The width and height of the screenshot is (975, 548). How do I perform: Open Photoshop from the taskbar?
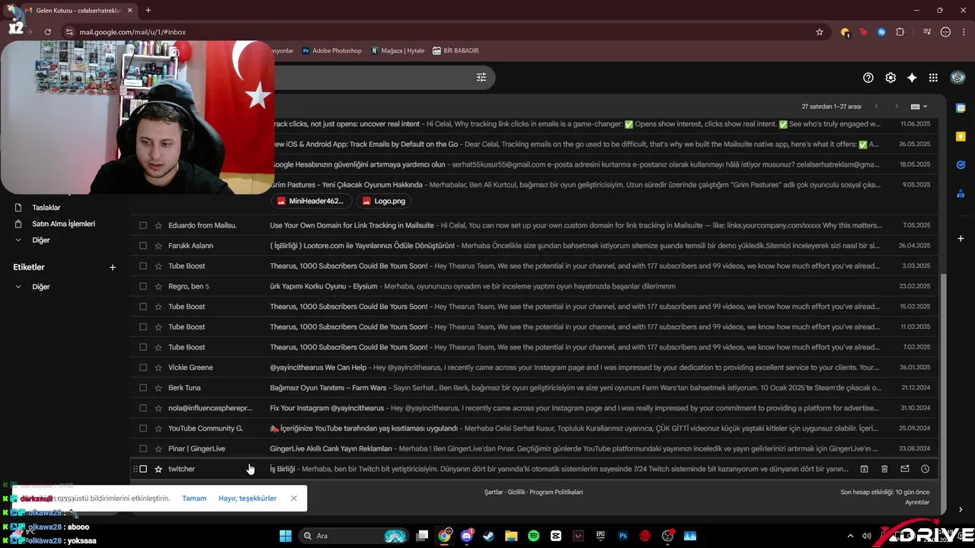coord(623,536)
